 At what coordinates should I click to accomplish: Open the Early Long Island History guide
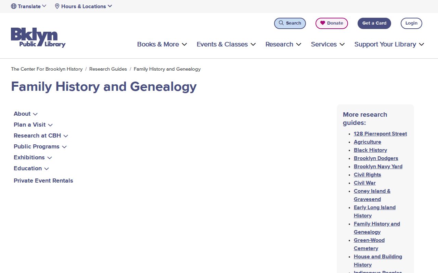[375, 212]
